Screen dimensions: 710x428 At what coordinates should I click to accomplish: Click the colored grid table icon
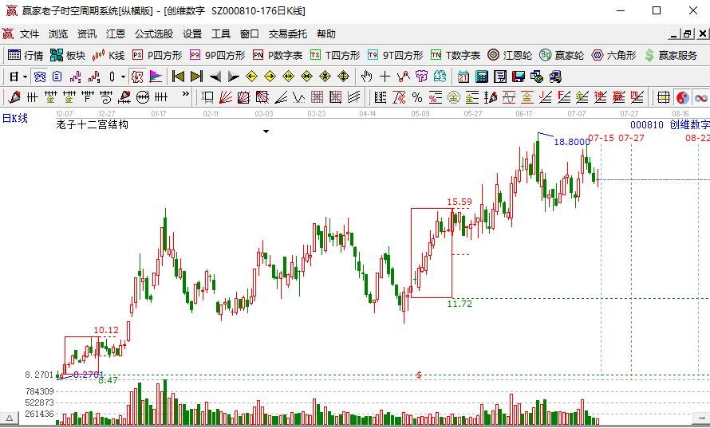[664, 96]
